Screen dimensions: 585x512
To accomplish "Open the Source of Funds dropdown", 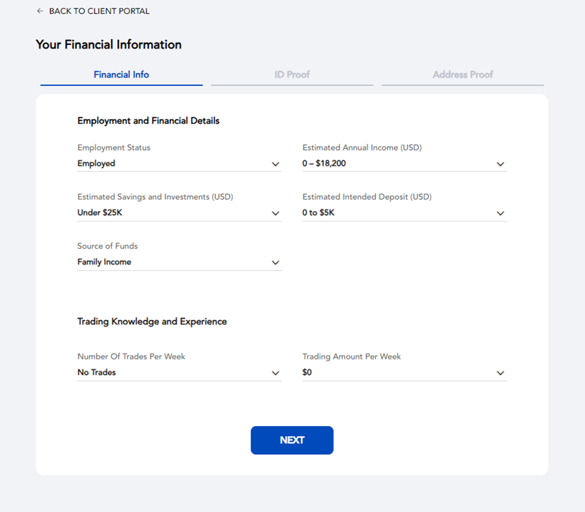I will (179, 262).
